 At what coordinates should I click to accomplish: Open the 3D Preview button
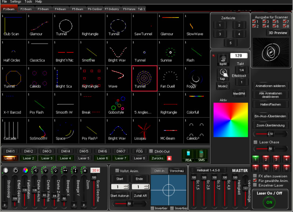tap(278, 33)
